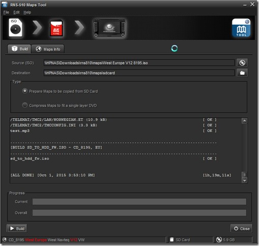Click the Source (ISO) path field
This screenshot has width=259, height=246.
pos(139,63)
